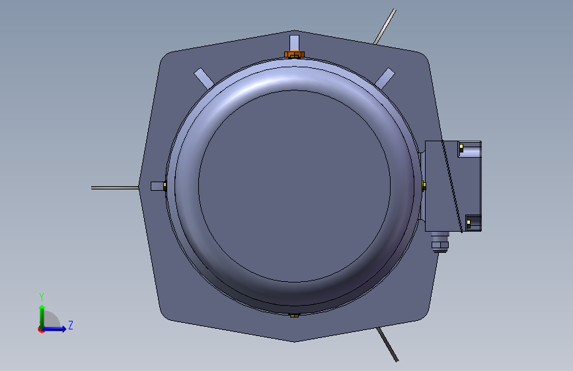Select the rod protruding at upper right
The width and height of the screenshot is (573, 371).
(x=385, y=26)
